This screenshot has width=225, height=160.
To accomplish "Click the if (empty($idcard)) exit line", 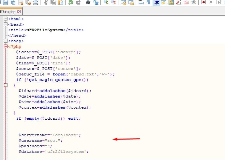I will click(x=49, y=118).
